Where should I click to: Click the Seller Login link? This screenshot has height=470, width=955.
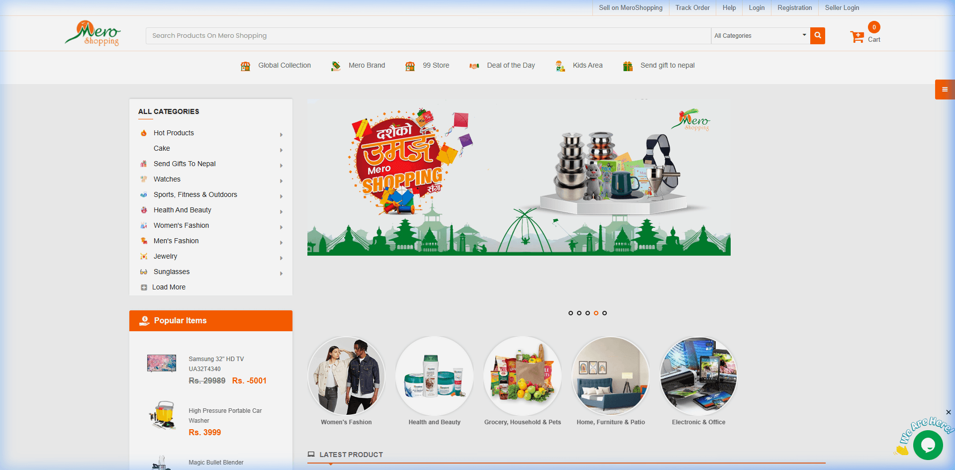(x=842, y=8)
